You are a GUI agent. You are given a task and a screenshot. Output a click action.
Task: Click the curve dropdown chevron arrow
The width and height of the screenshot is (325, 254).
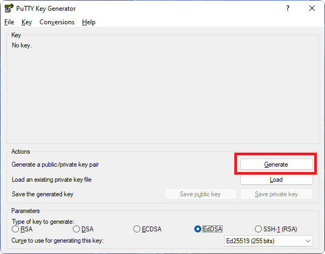coord(308,241)
